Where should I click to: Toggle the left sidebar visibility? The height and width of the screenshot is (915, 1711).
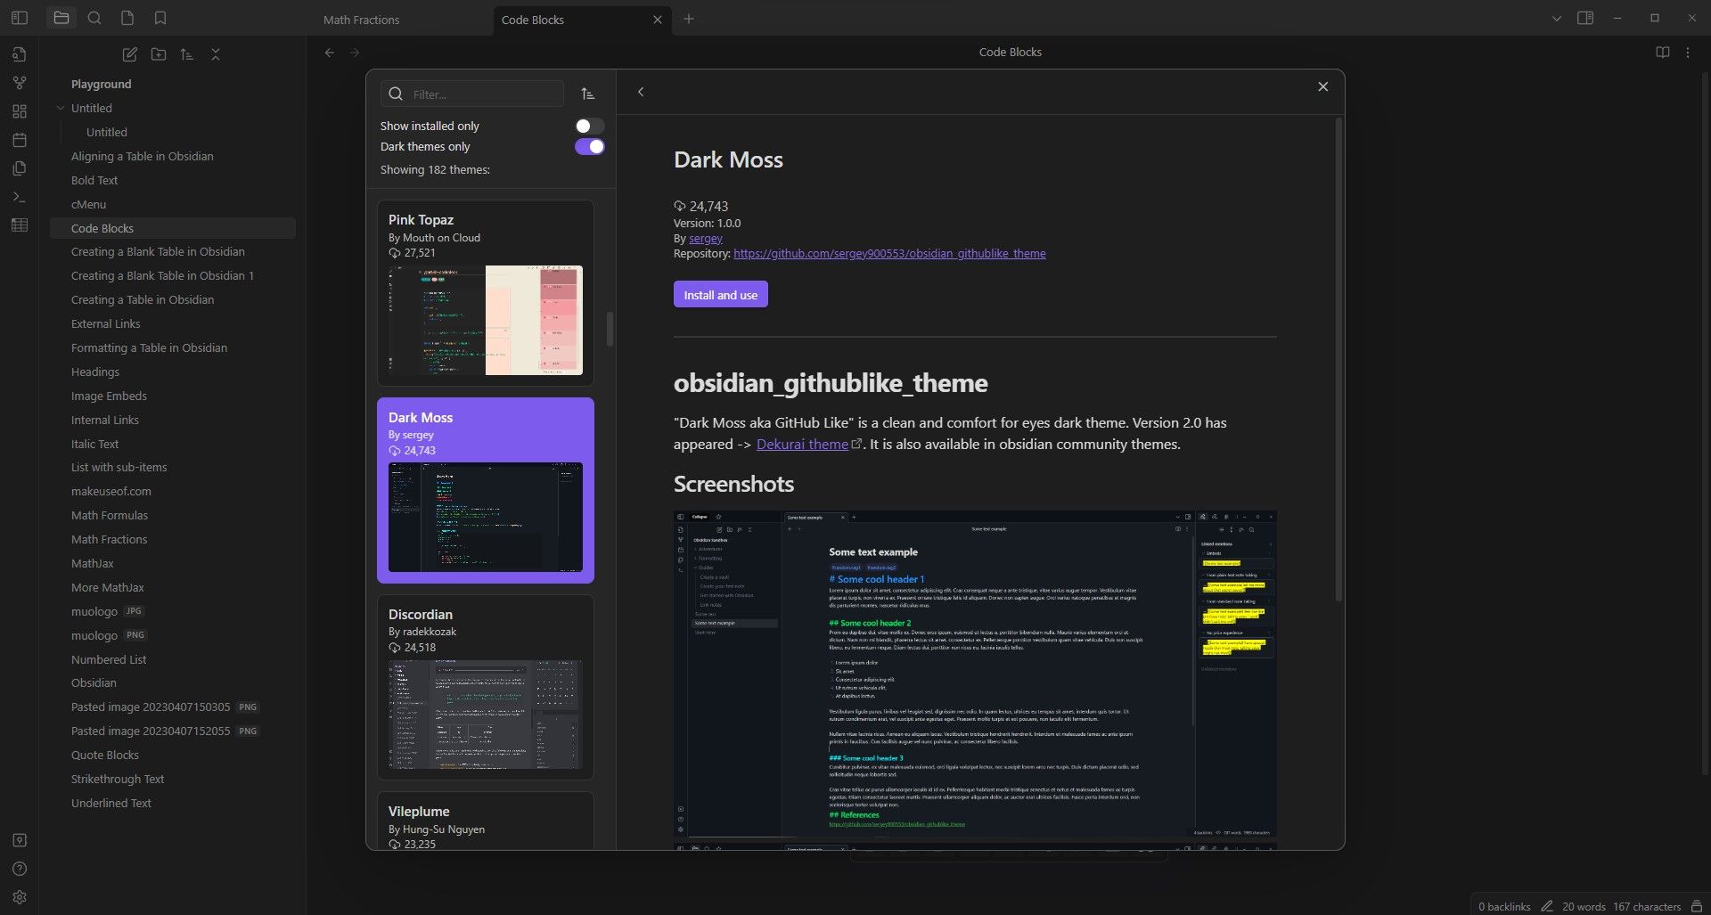[19, 18]
